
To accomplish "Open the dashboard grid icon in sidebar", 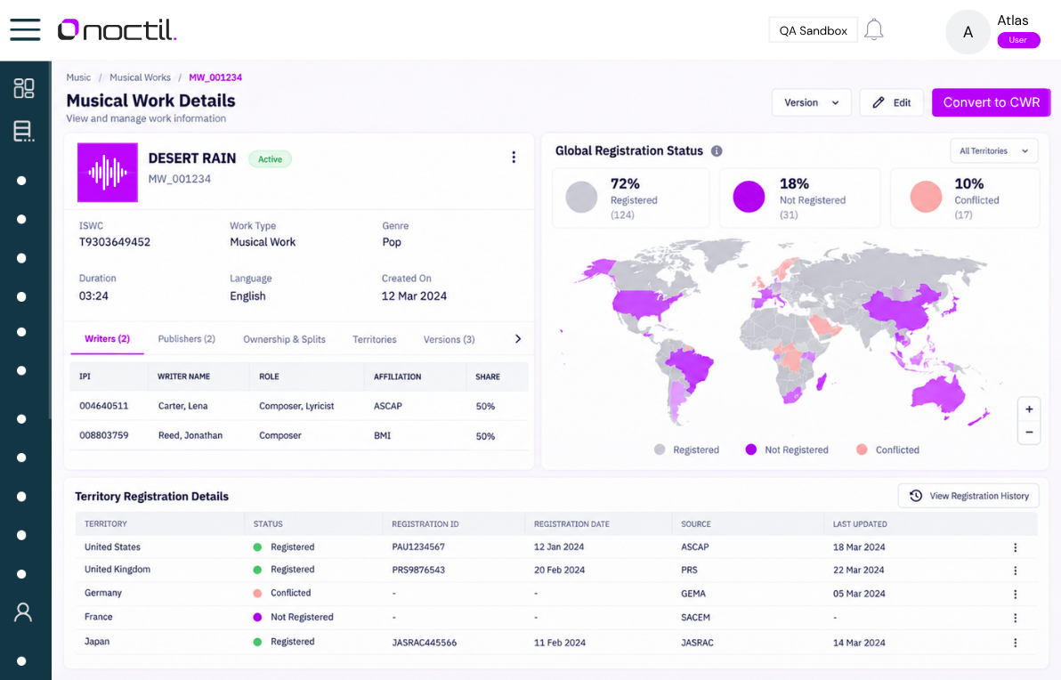I will point(24,88).
